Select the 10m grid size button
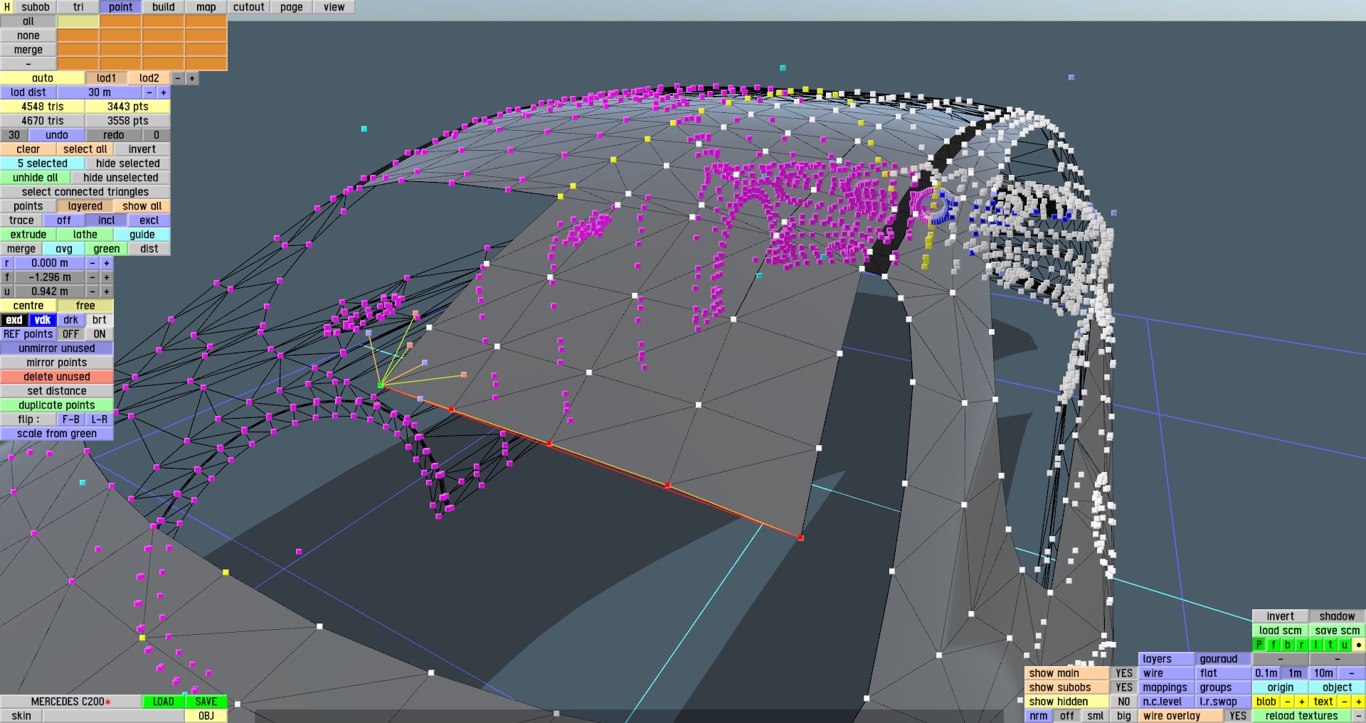 (1323, 673)
